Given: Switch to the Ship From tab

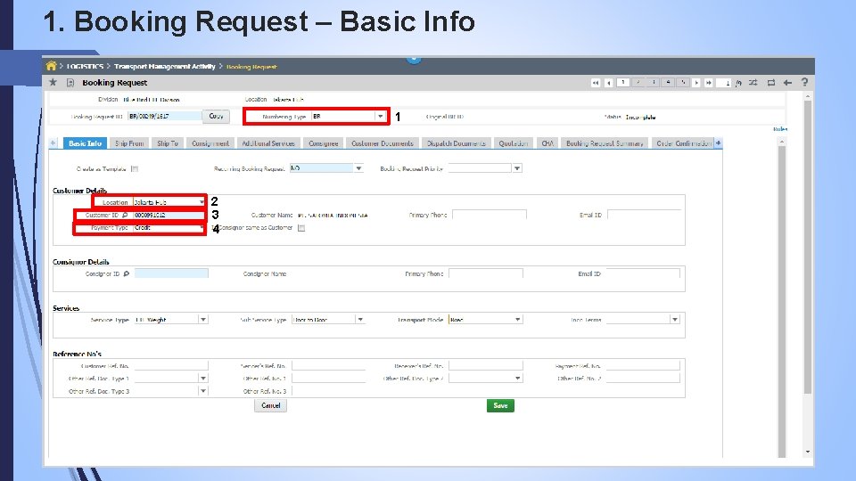Looking at the screenshot, I should 129,143.
